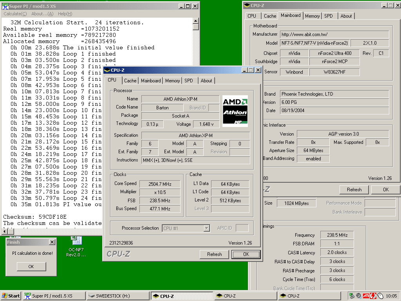Click the Core Speed field showing 2504.7 MHz
Screen dimensions: 401x301
coord(160,184)
